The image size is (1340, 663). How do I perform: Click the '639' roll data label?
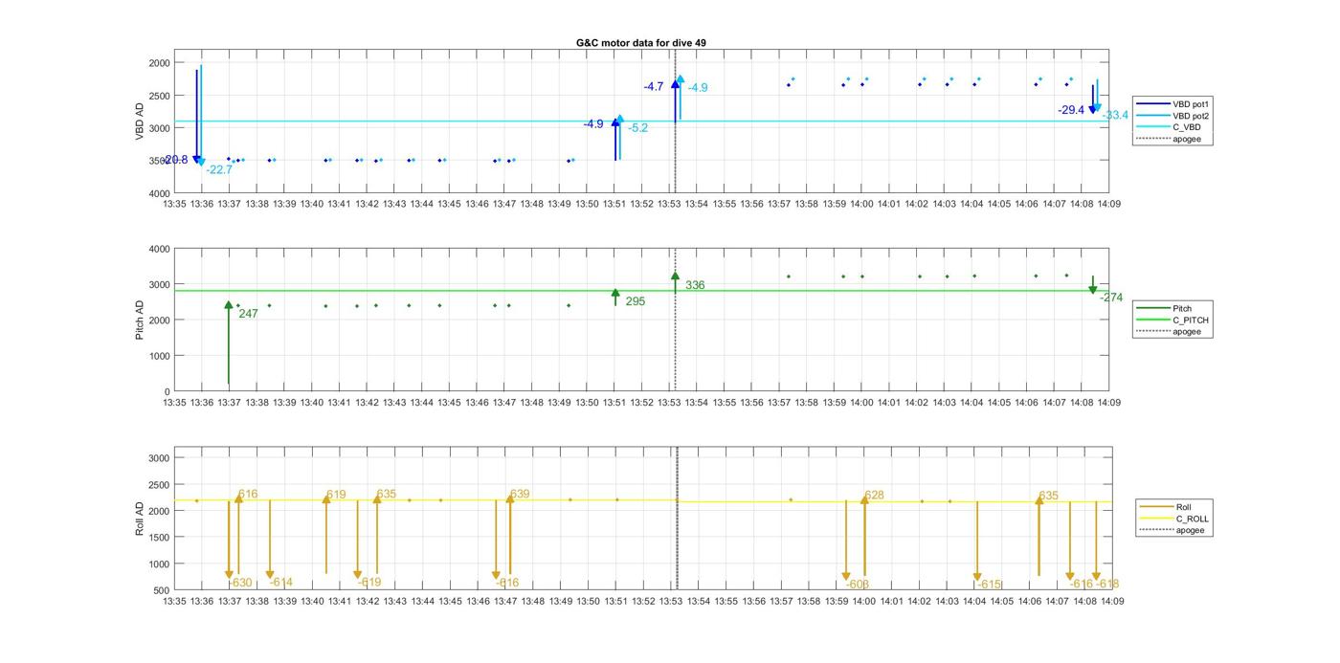pyautogui.click(x=520, y=495)
